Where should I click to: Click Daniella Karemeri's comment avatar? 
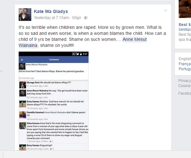click(x=23, y=115)
